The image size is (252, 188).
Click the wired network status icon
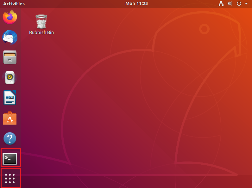pyautogui.click(x=221, y=4)
